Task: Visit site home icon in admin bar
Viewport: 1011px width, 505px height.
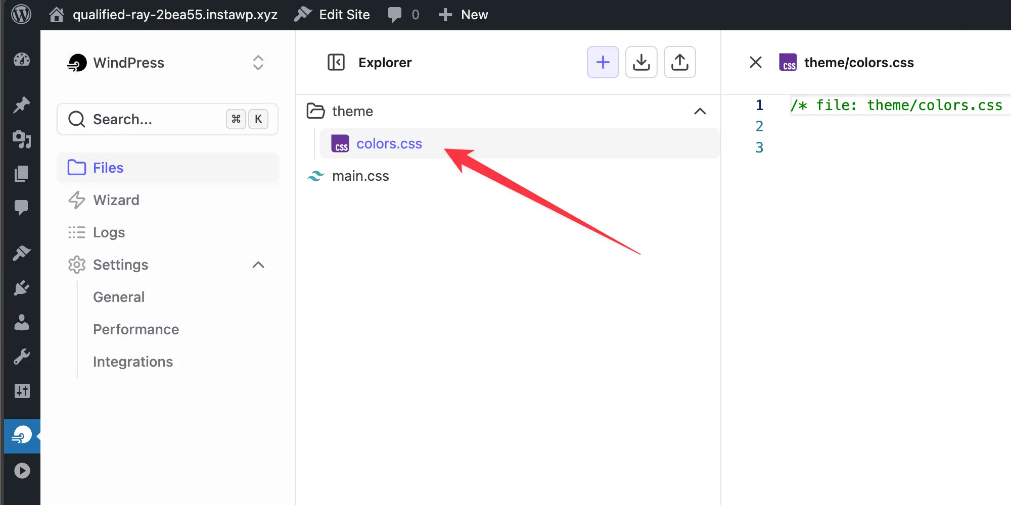Action: click(57, 14)
